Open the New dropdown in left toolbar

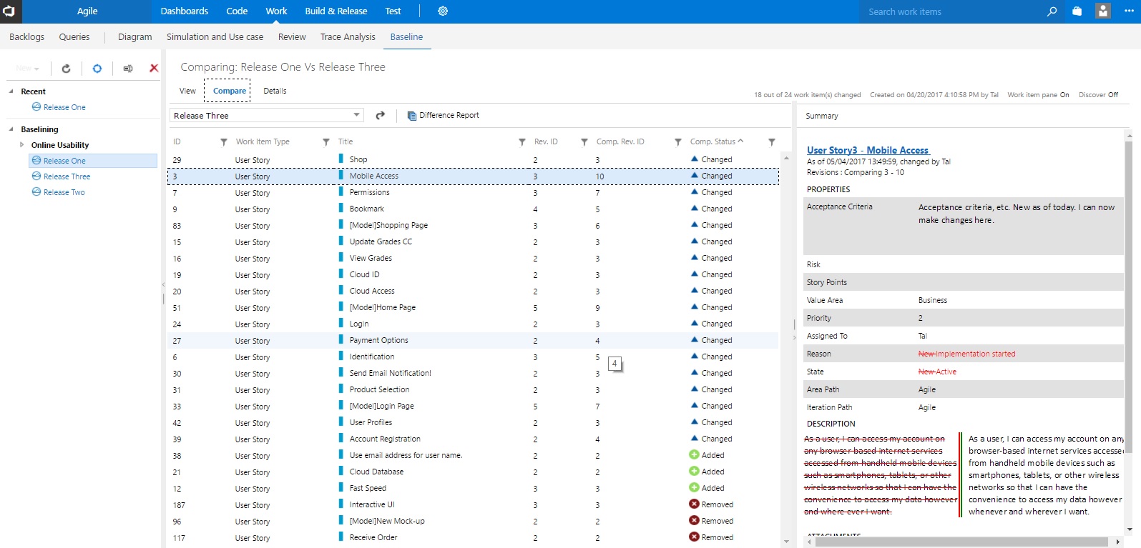tap(27, 69)
